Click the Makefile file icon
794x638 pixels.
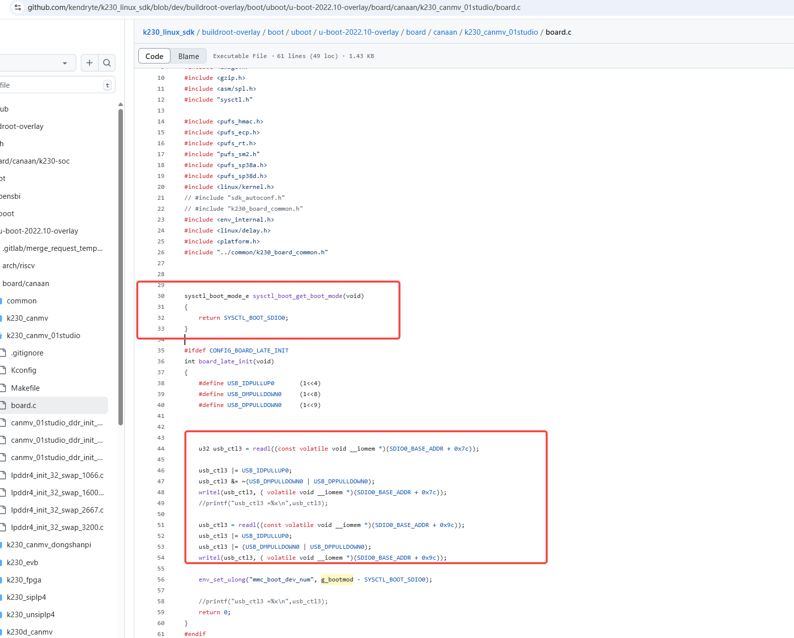(x=3, y=388)
